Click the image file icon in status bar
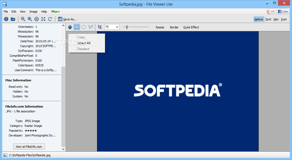292x160 pixels. pyautogui.click(x=5, y=155)
